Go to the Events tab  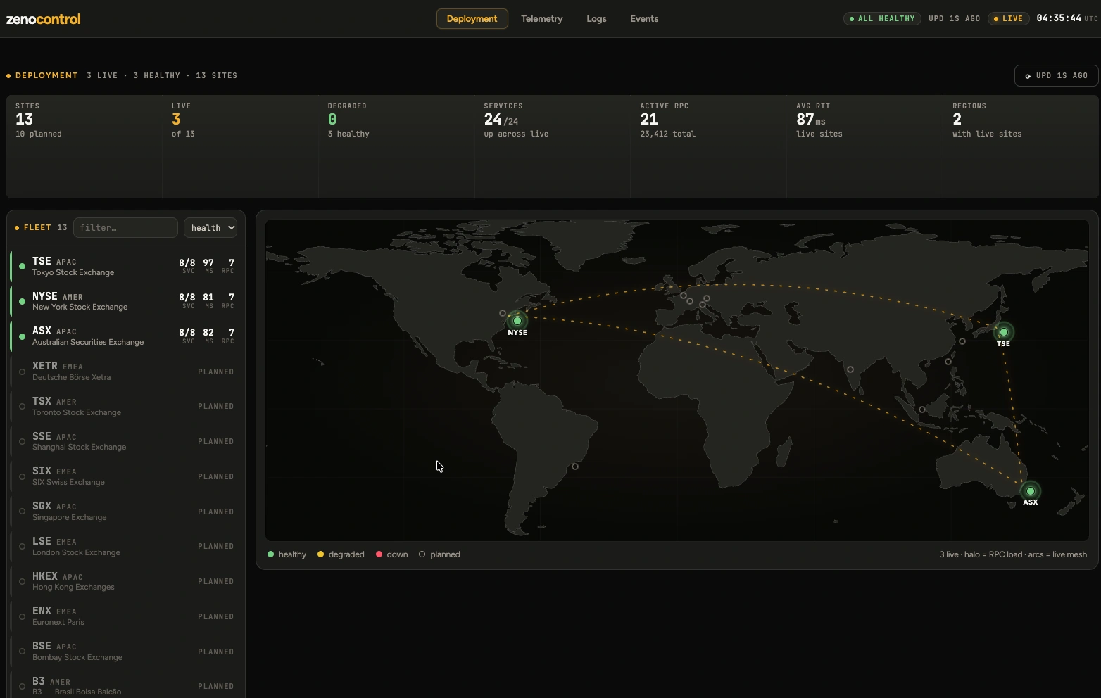[644, 19]
